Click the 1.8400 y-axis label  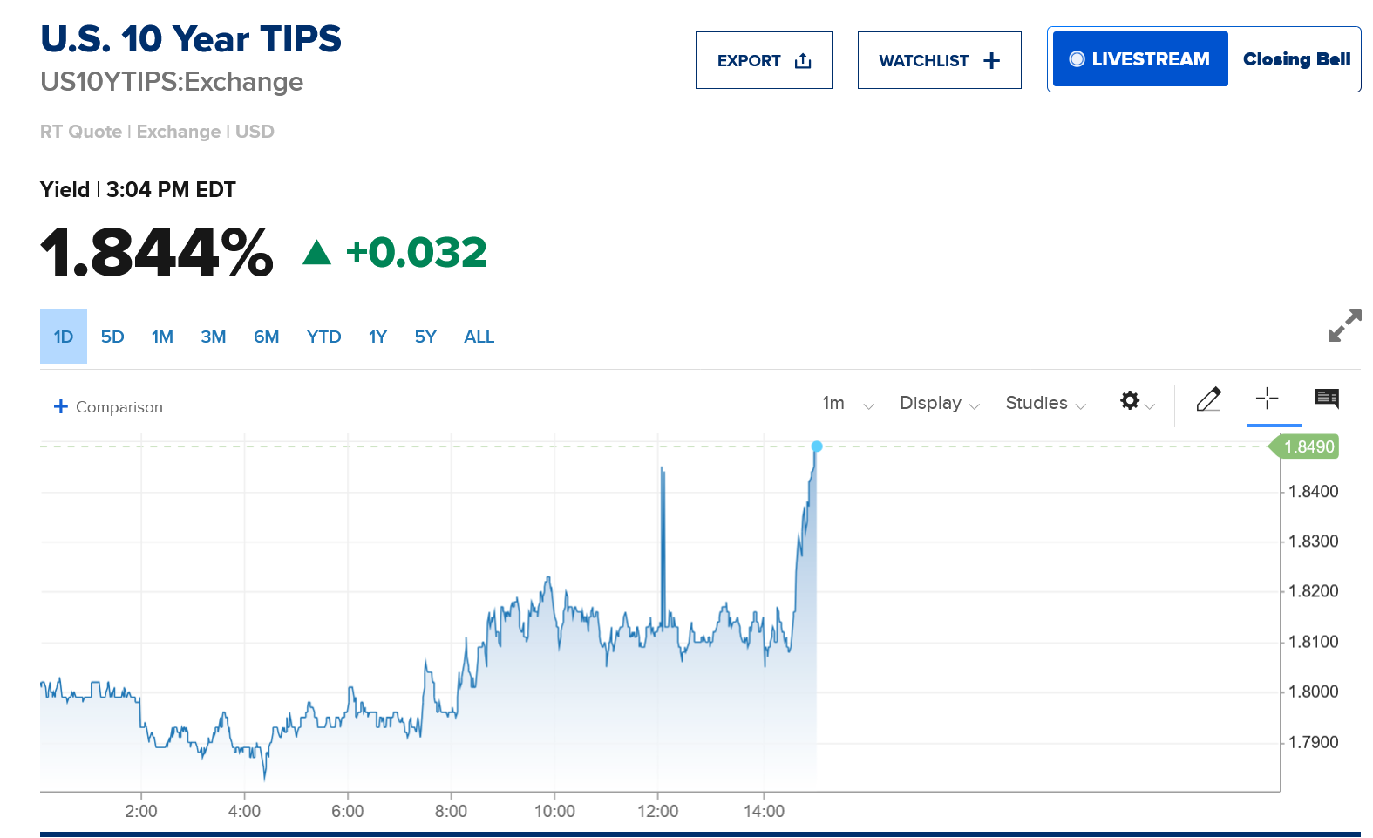1313,492
